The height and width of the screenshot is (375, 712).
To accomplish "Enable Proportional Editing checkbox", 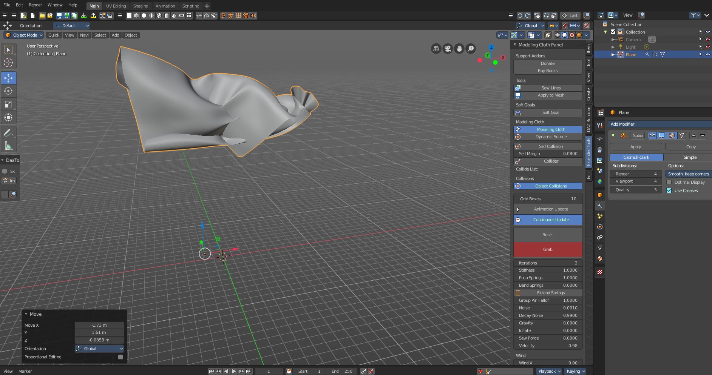I will (x=120, y=357).
